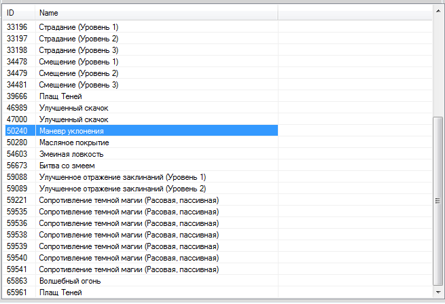Select the Смещение (Уровень 1) row
The height and width of the screenshot is (304, 445).
79,62
